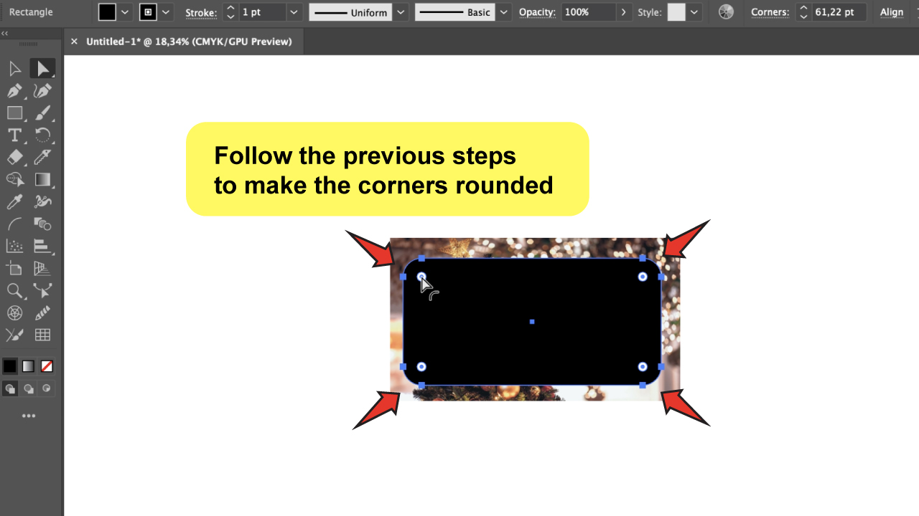Open the fill color dropdown arrow
Image resolution: width=919 pixels, height=516 pixels.
(125, 12)
